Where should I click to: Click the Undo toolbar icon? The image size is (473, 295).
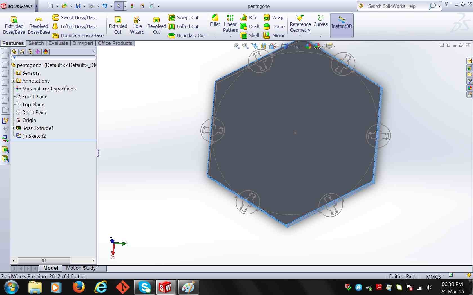tap(105, 6)
